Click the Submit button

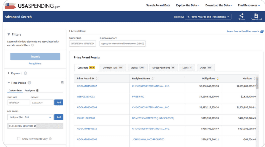[35, 56]
